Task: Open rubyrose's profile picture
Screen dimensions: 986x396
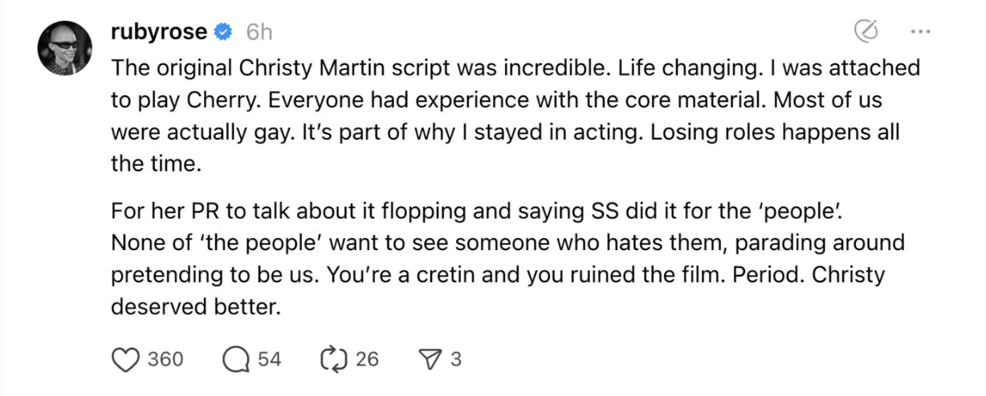Action: click(66, 46)
